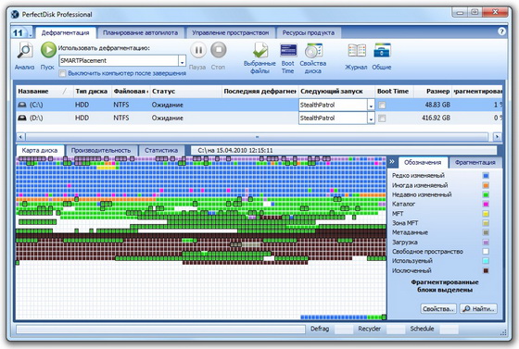Click the Schedule status bar entry
Viewport: 519px width, 349px height.
click(422, 329)
